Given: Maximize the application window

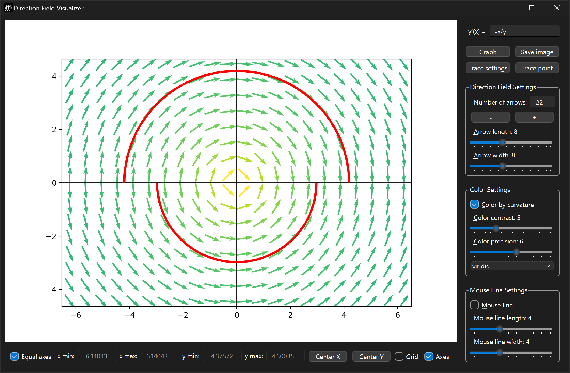Looking at the screenshot, I should coord(532,8).
